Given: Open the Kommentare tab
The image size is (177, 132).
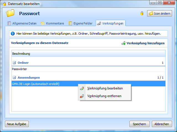Looking at the screenshot, I should pos(52,23).
